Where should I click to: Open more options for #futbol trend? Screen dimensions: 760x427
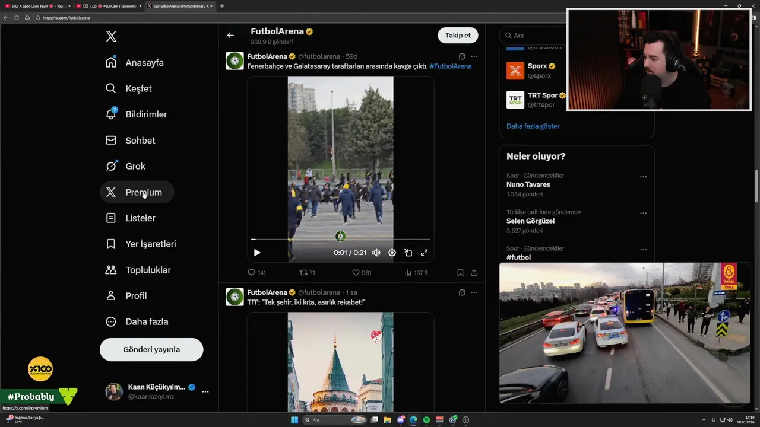coord(643,250)
